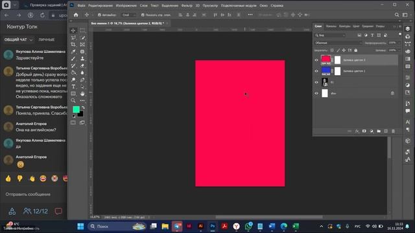Toggle lock transparent pixels

click(332, 50)
